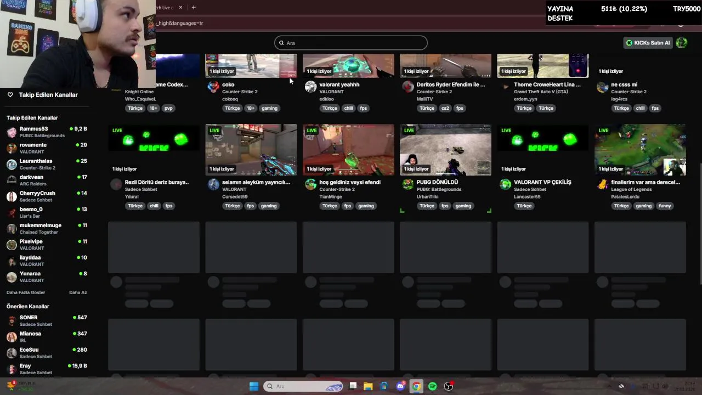The width and height of the screenshot is (702, 395).
Task: Click the browser address bar URL
Action: click(181, 23)
